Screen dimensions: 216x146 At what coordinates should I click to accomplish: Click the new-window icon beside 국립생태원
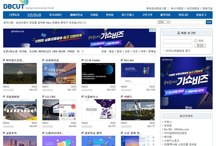click(x=4, y=97)
